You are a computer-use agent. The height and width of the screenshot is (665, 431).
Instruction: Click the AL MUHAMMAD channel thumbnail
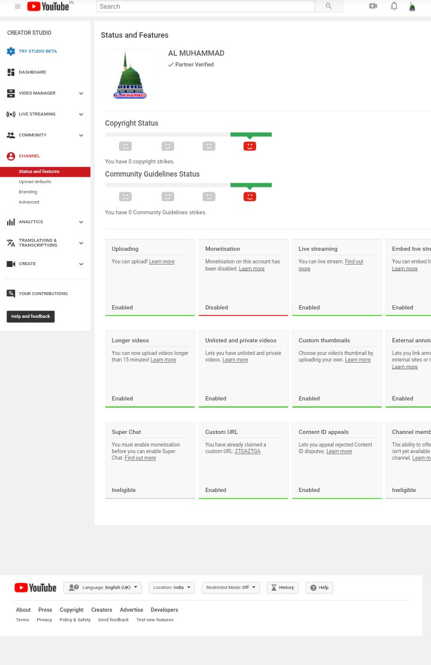click(130, 75)
